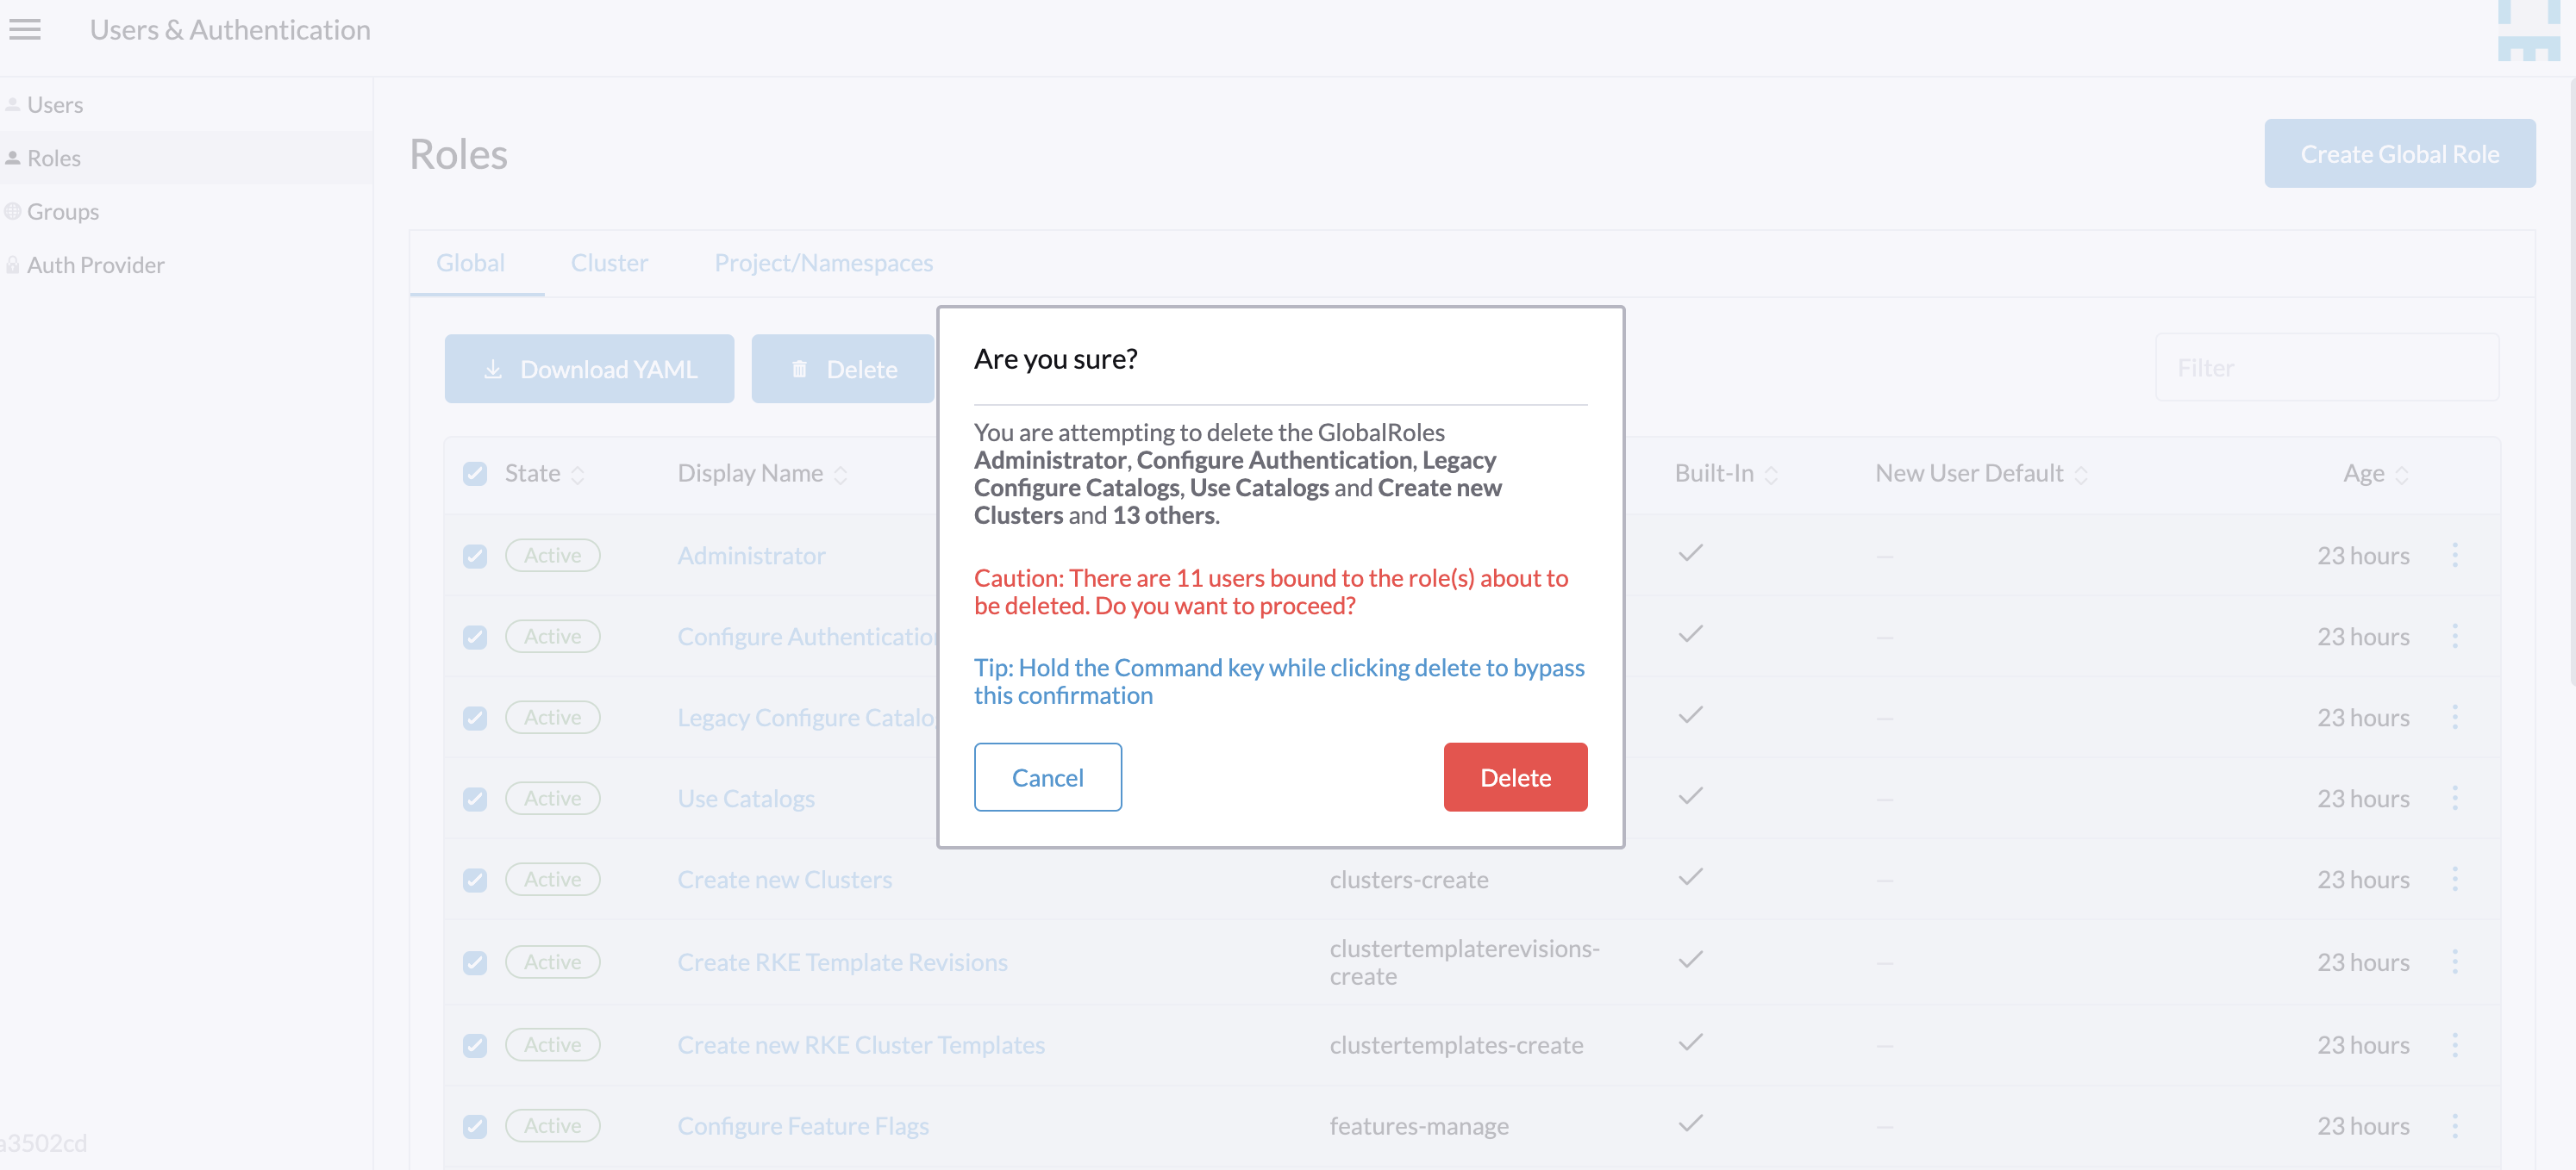
Task: Deselect the Use Catalogs row checkbox
Action: 475,797
